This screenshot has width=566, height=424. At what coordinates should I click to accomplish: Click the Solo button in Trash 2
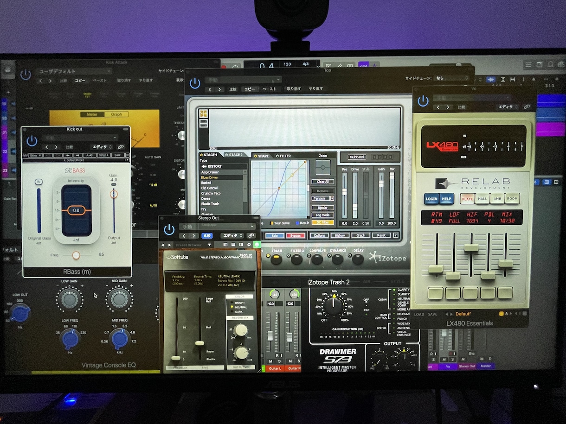(275, 235)
